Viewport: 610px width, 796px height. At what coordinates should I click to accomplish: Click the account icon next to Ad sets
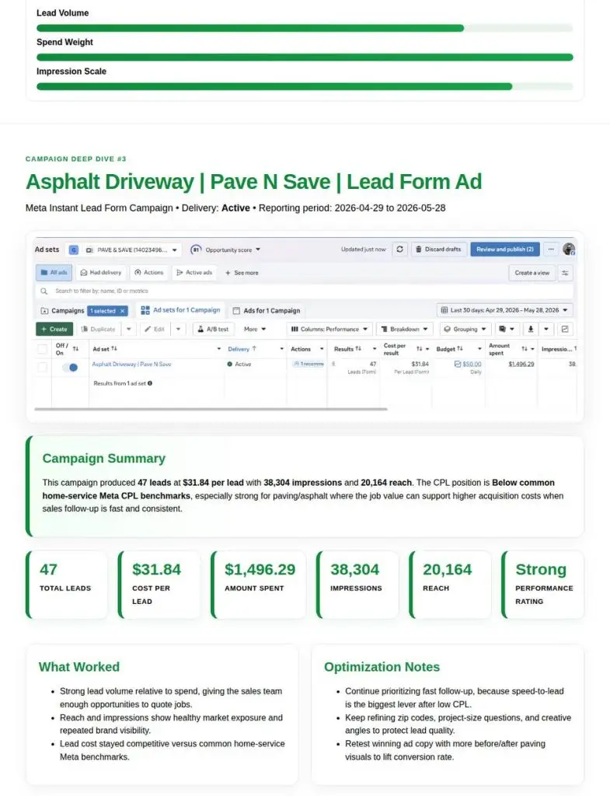click(x=74, y=250)
